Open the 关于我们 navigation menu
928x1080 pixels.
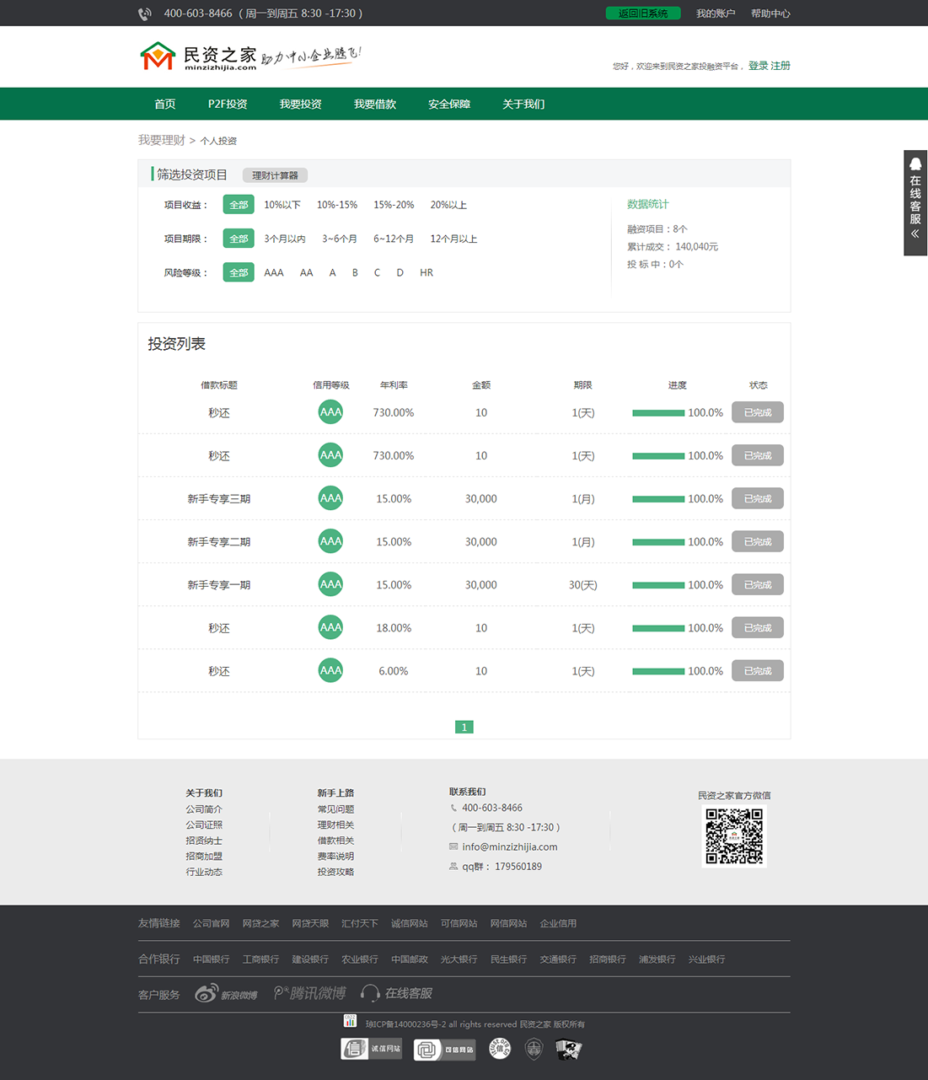(x=523, y=105)
